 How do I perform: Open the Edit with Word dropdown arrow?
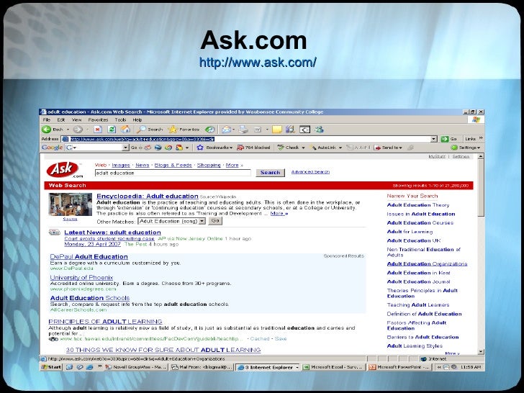(x=267, y=130)
